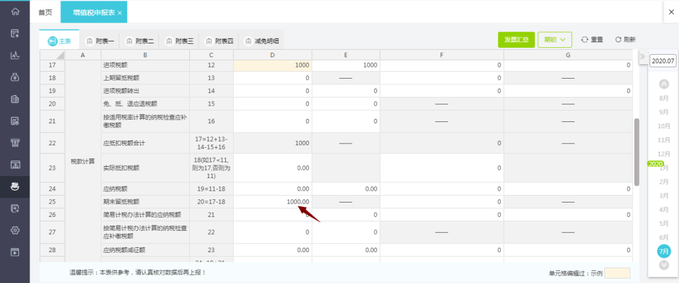This screenshot has height=283, width=679.
Task: Click the money bag icon in sidebar
Action: coord(15,77)
